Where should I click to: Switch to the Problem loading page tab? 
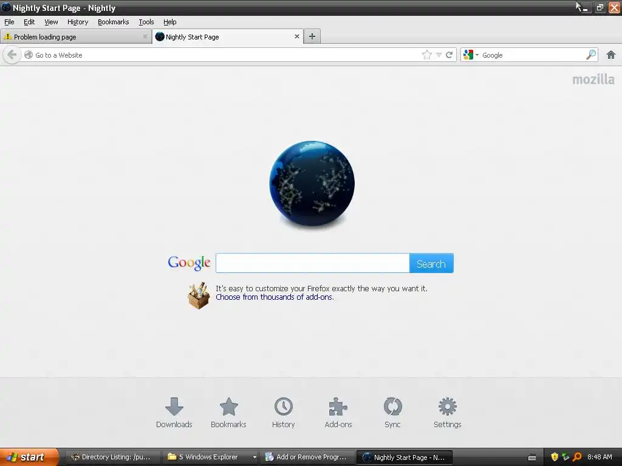[75, 37]
